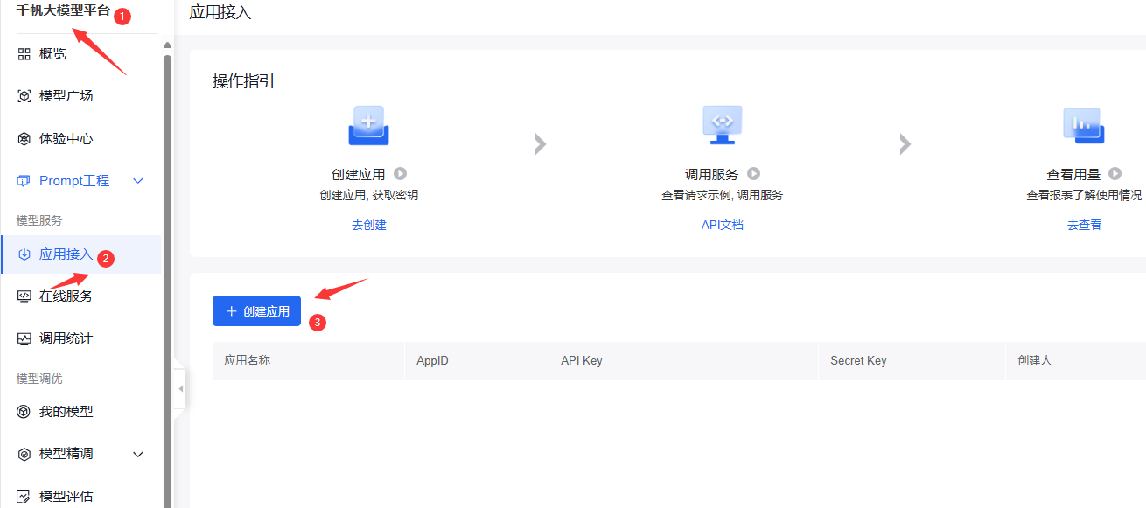
Task: Click the 调用服务 monitor illustration icon
Action: coord(722,125)
